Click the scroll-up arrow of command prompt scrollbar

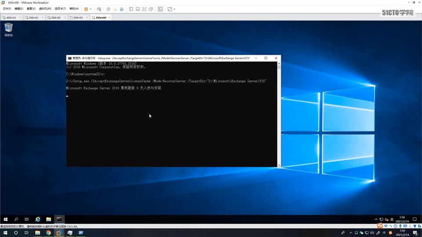tap(279, 64)
